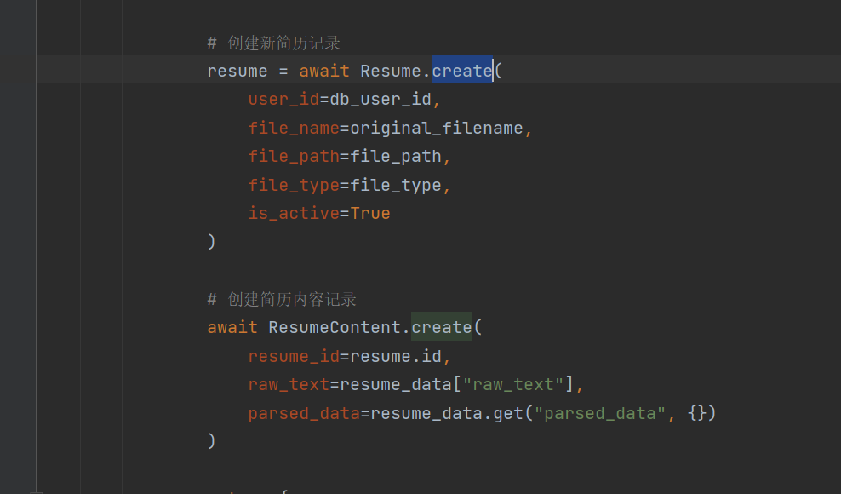
Task: Click the quoted "raw_text" string key
Action: (x=513, y=384)
